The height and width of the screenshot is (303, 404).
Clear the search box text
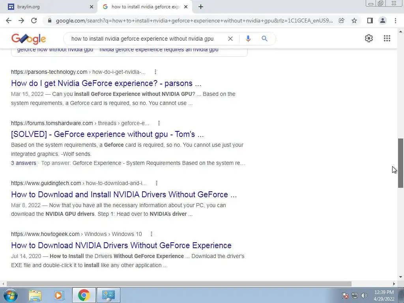(230, 39)
